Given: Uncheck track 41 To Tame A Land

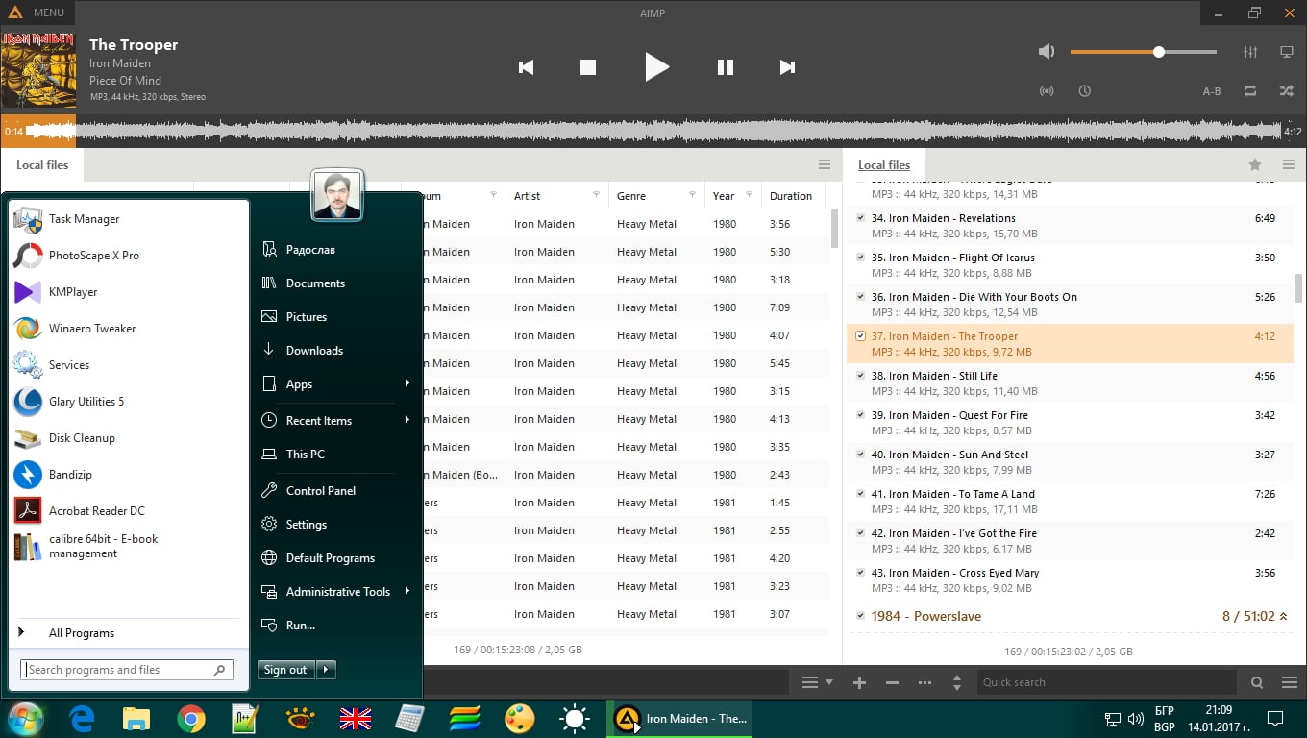Looking at the screenshot, I should coord(861,494).
